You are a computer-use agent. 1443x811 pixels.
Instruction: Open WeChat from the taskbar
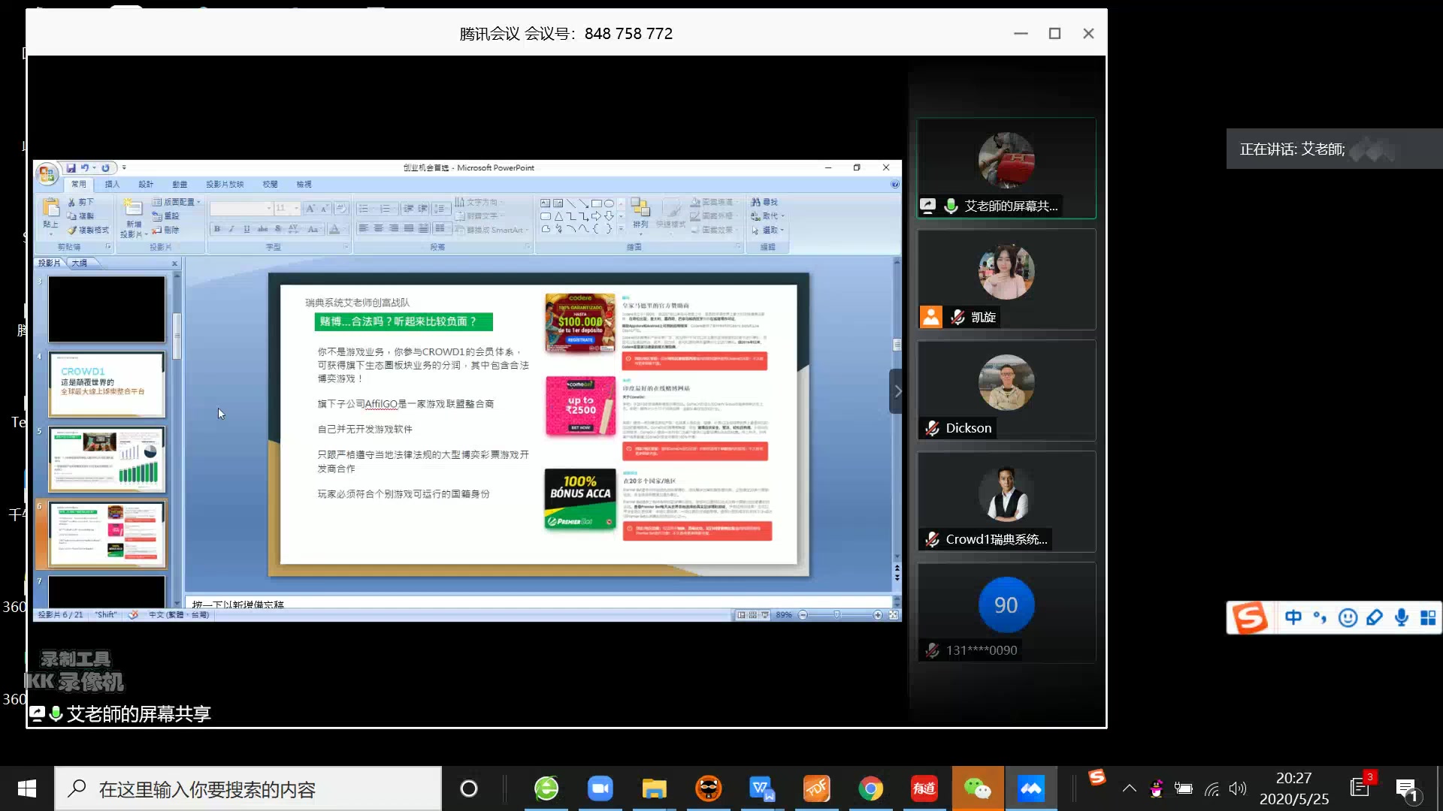tap(978, 788)
